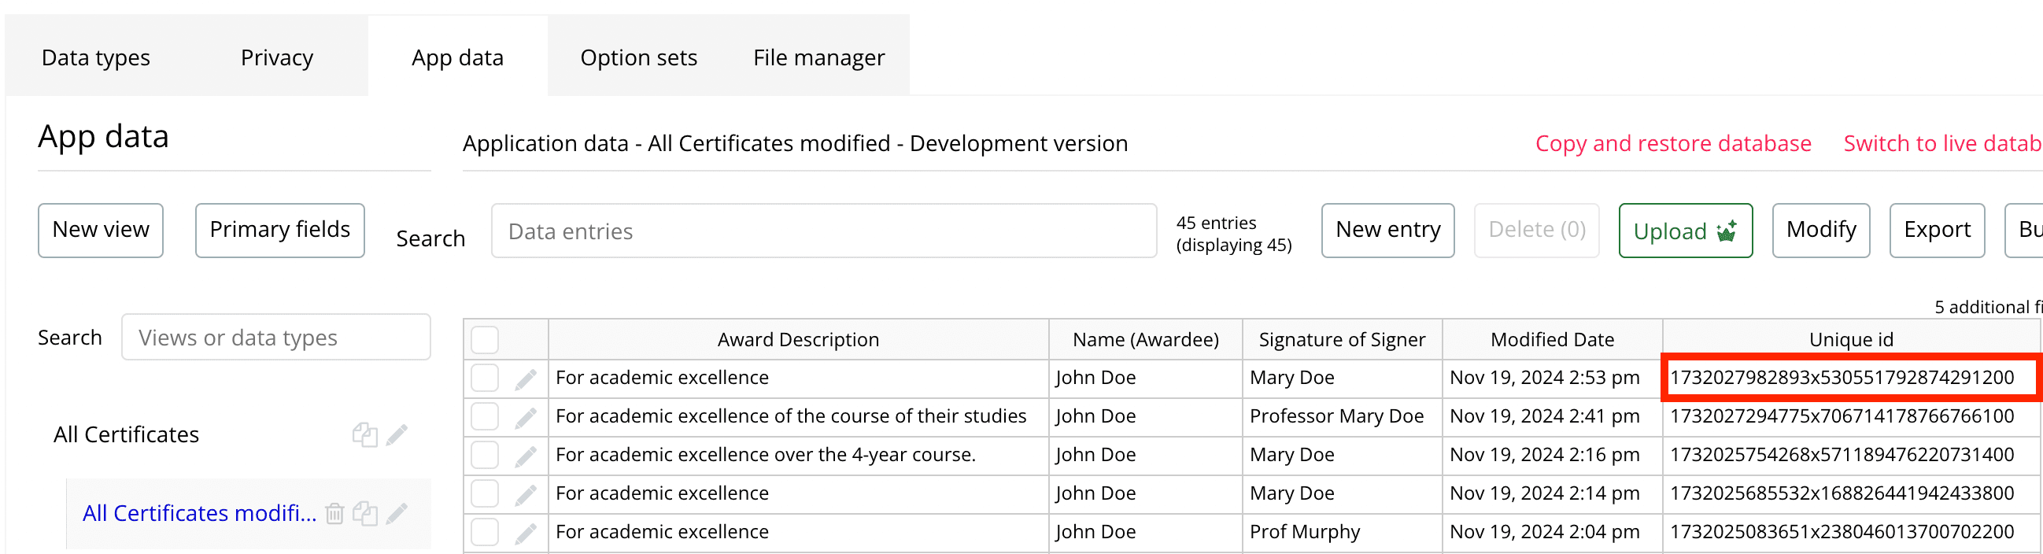Screen dimensions: 2043x554
Task: Toggle the select-all checkbox in table header
Action: point(485,340)
